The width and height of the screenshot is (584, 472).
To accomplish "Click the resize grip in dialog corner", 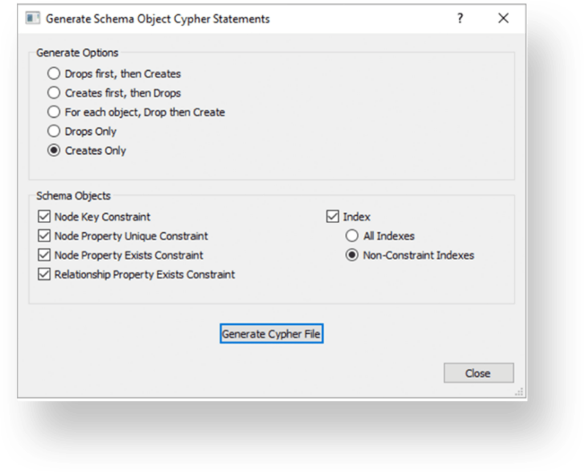I will [519, 392].
